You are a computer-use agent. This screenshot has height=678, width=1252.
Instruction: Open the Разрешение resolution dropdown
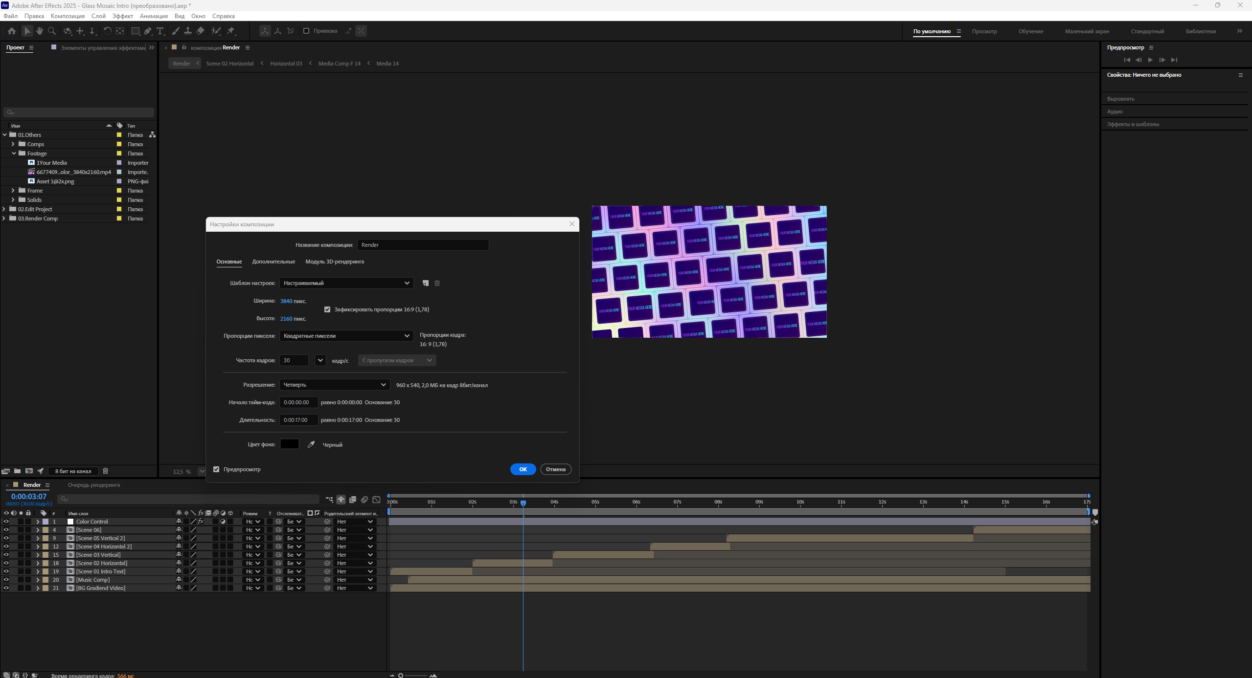[335, 385]
